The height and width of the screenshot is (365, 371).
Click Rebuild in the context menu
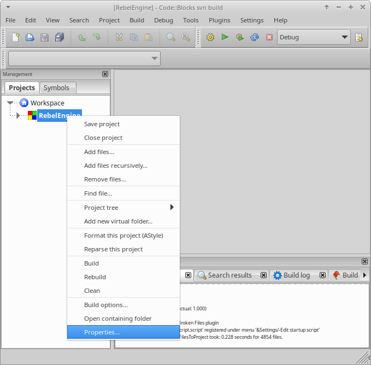pyautogui.click(x=123, y=277)
